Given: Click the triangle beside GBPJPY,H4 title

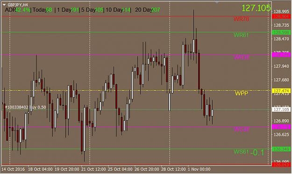Looking at the screenshot, I should [4, 5].
